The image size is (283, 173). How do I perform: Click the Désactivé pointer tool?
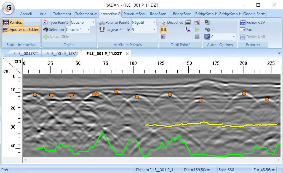click(x=172, y=22)
